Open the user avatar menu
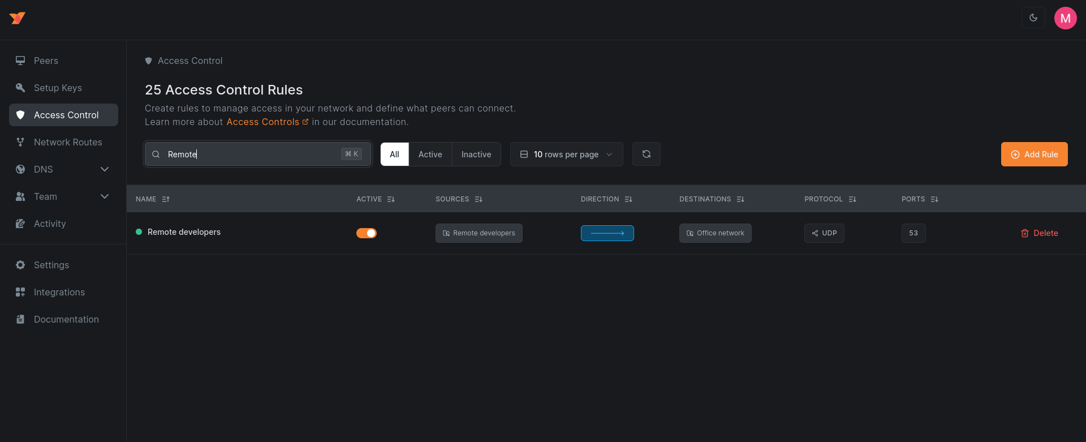This screenshot has width=1086, height=442. (1065, 18)
